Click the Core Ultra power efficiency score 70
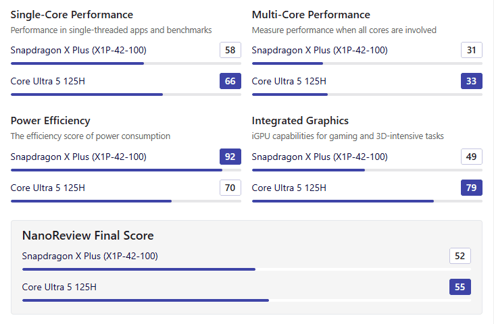 coord(230,188)
